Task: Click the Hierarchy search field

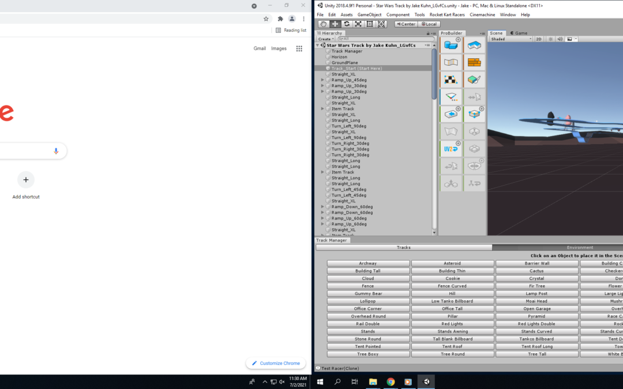Action: [386, 39]
